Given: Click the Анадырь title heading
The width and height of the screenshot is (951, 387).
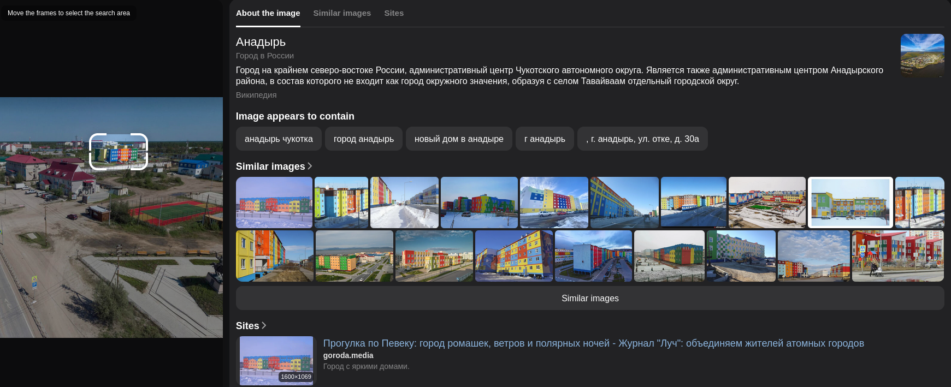Looking at the screenshot, I should tap(261, 41).
